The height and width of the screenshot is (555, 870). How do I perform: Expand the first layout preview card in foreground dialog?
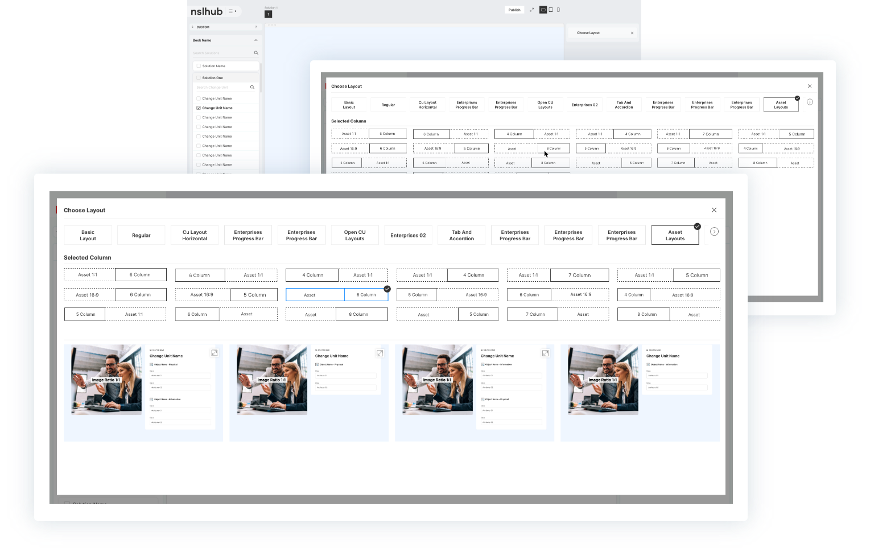coord(215,353)
